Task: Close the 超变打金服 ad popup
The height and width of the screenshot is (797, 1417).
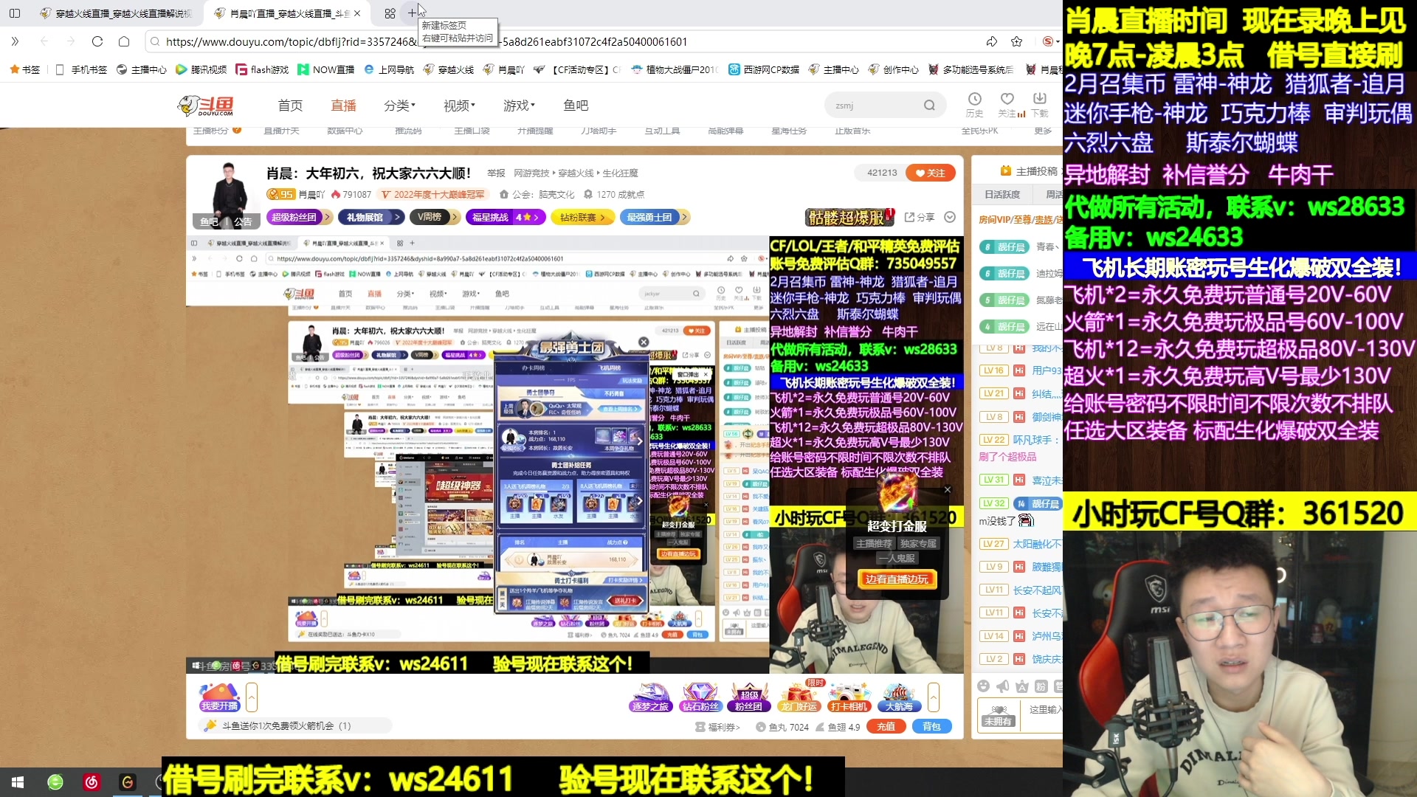Action: point(948,489)
